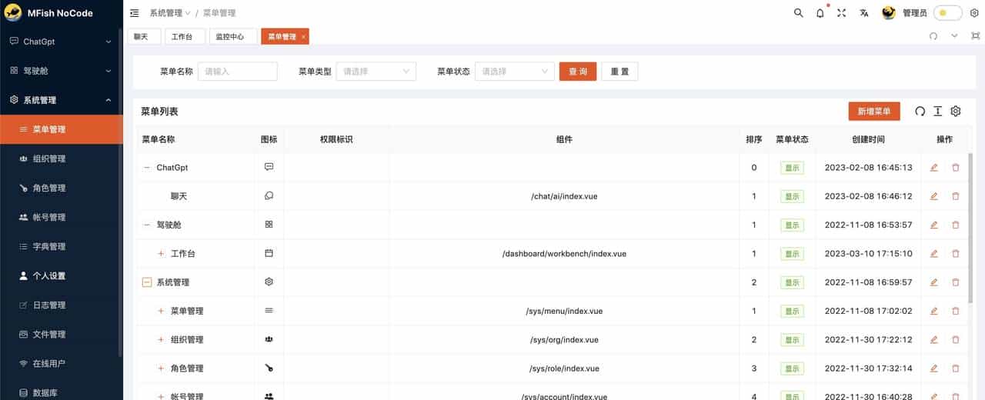Edit the ChatGpt row
This screenshot has width=985, height=400.
point(934,168)
